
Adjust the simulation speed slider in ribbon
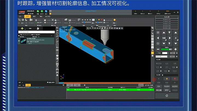coord(99,22)
